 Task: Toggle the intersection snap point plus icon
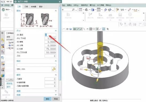[x=97, y=29]
